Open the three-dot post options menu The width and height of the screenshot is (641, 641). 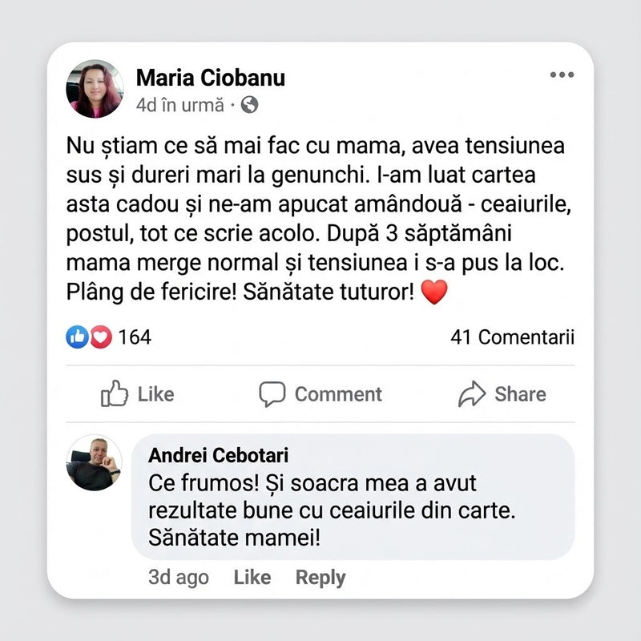pos(562,75)
